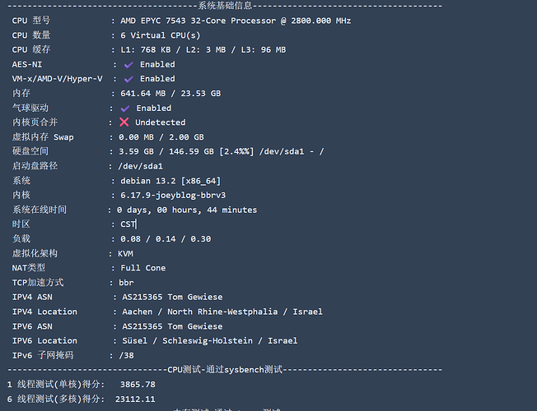Image resolution: width=537 pixels, height=411 pixels.
Task: Click the IPV4 ASN AS215365 Tom Gewiese
Action: coord(173,297)
